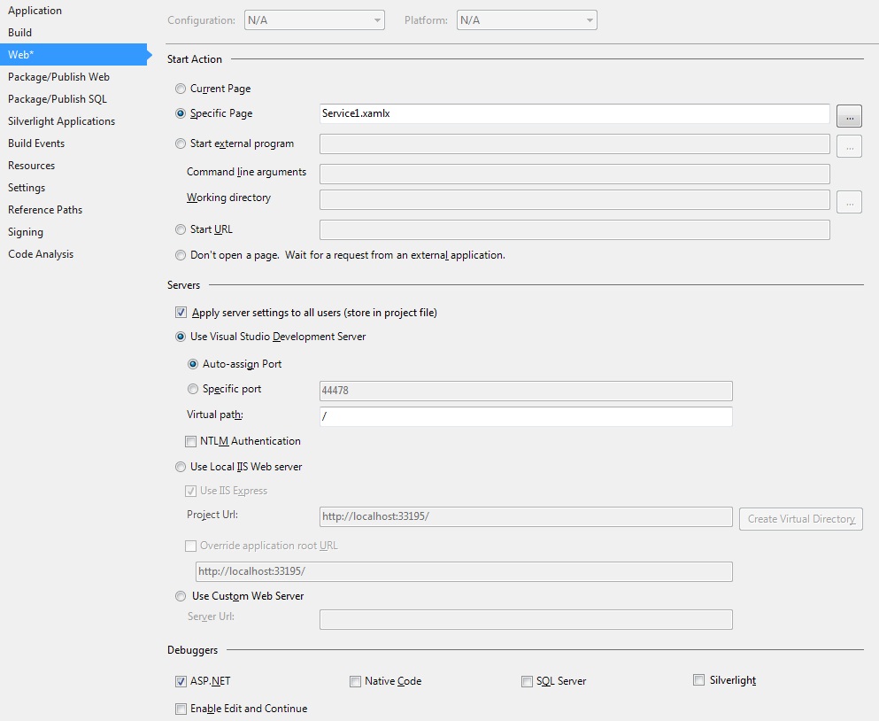879x721 pixels.
Task: Browse for a working directory
Action: click(x=848, y=202)
